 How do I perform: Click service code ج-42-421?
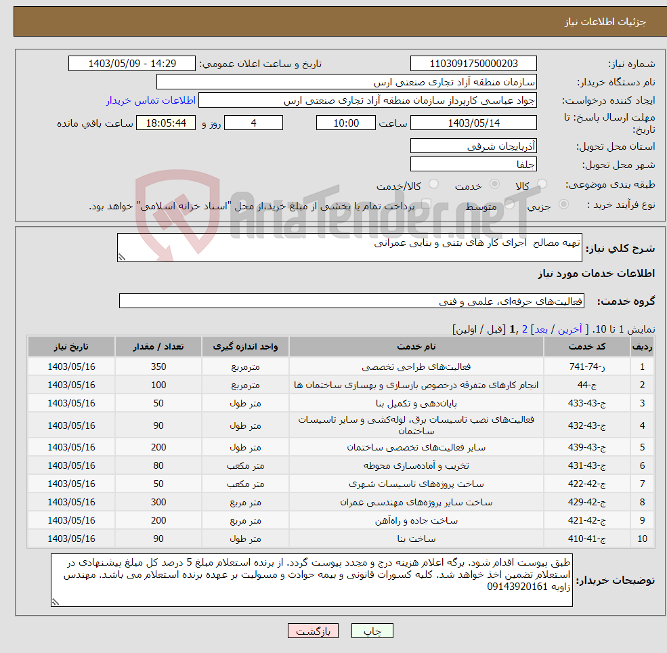click(x=587, y=520)
